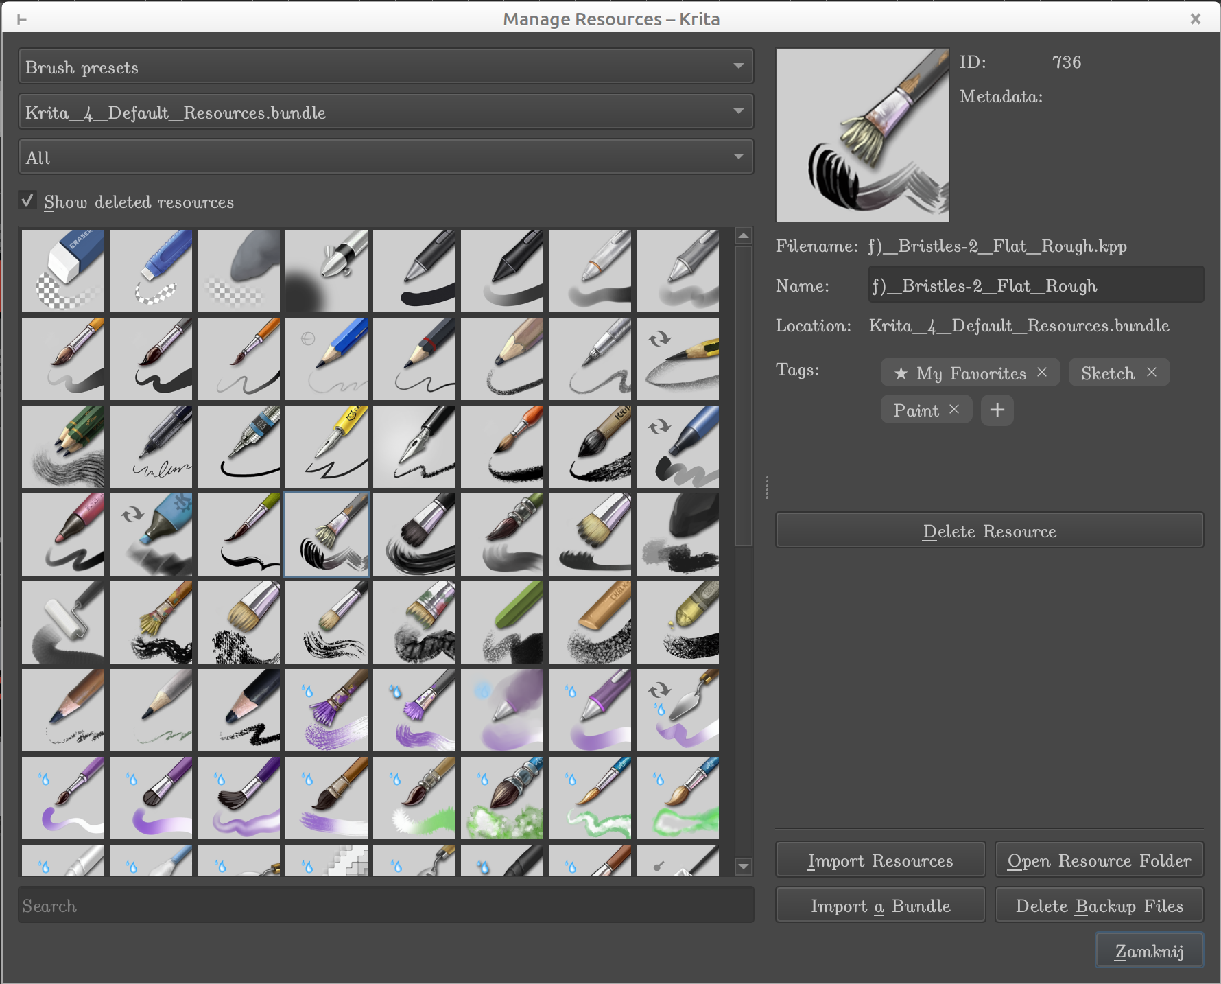Select the blue pencil brush preset

(327, 359)
